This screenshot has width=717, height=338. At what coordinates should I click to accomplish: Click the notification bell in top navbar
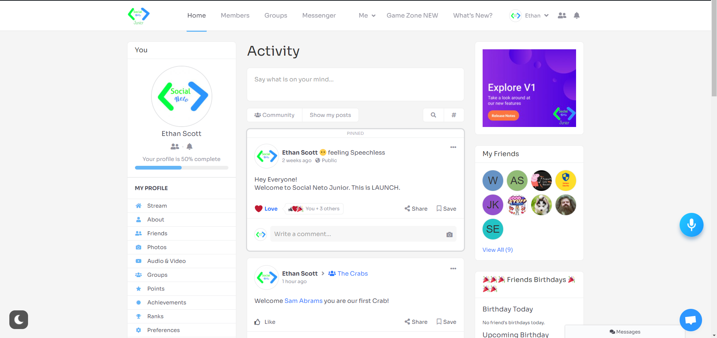pyautogui.click(x=576, y=15)
